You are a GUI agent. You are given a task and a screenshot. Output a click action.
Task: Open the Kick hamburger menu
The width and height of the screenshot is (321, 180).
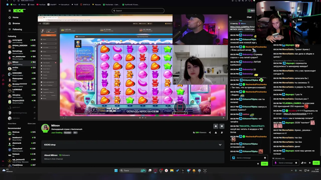click(10, 11)
